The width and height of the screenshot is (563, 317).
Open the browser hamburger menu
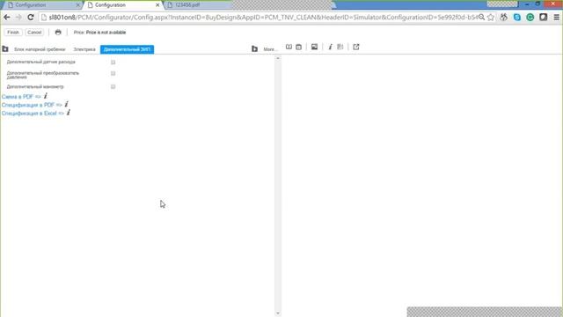point(556,18)
